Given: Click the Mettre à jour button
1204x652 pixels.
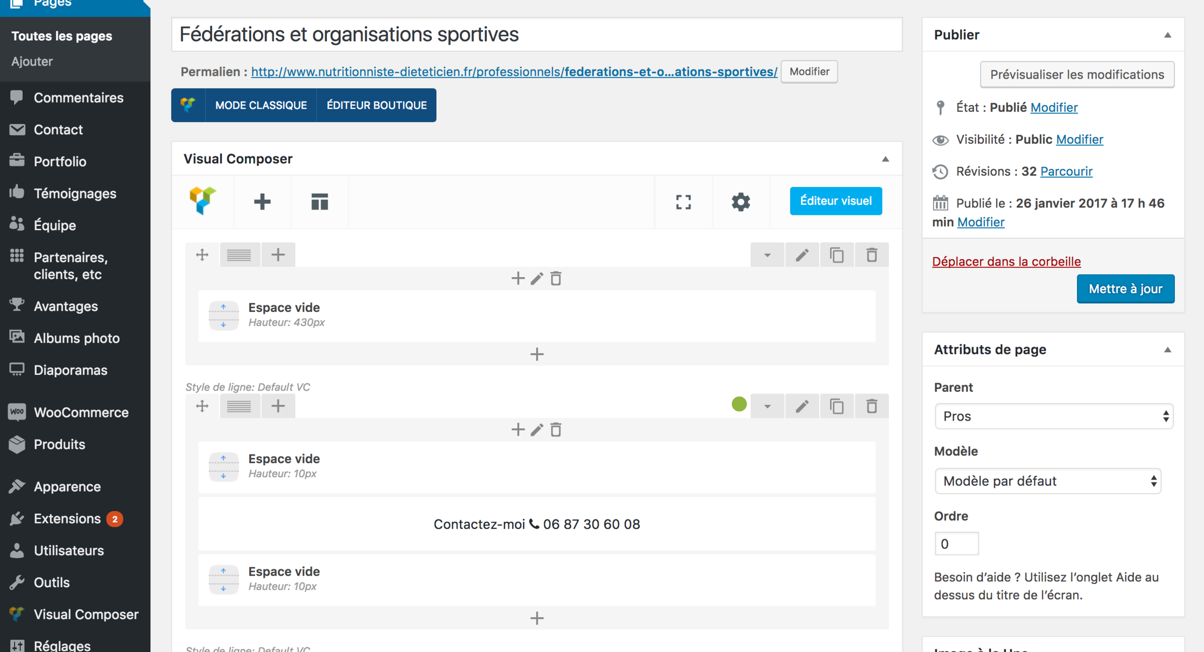Looking at the screenshot, I should pyautogui.click(x=1125, y=288).
